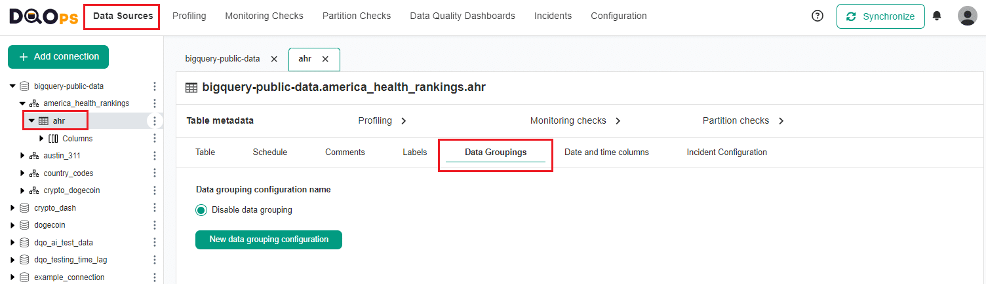Expand the crypto_dash connection

coord(12,207)
